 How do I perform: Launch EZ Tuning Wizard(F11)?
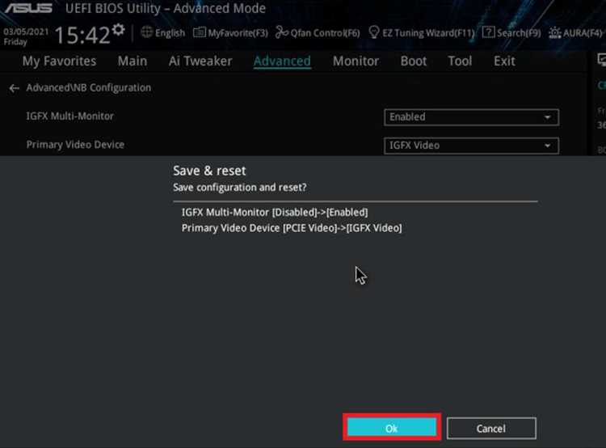click(421, 33)
